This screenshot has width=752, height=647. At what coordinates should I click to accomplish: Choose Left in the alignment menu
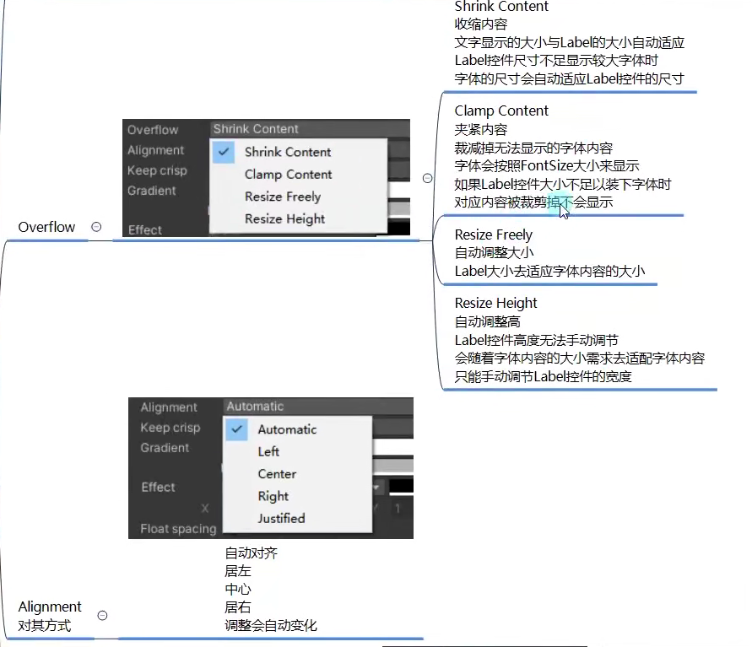(268, 451)
